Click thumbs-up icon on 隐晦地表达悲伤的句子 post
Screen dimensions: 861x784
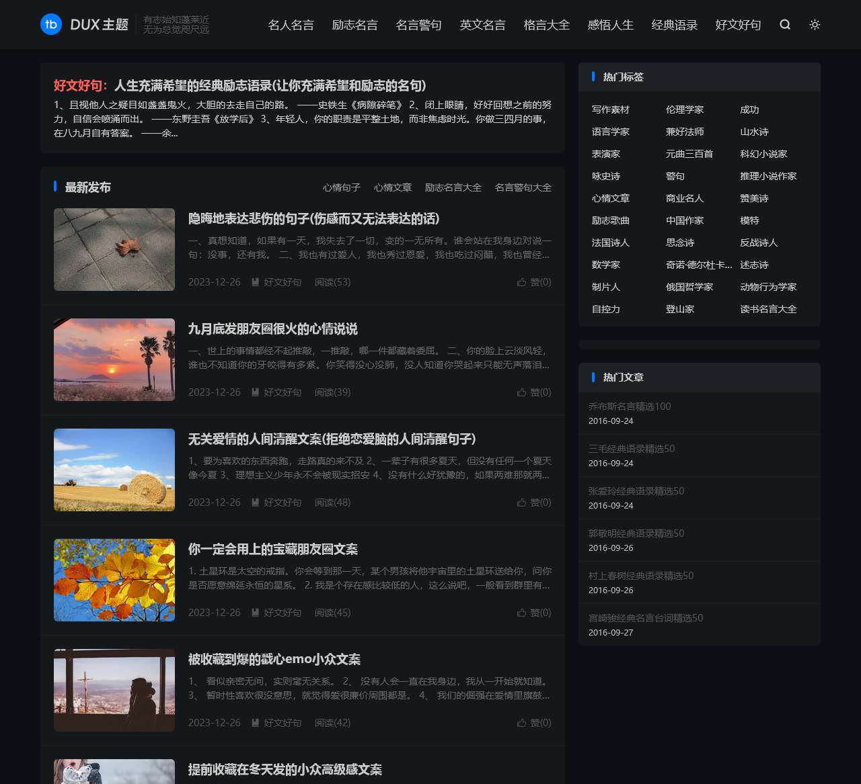(521, 282)
